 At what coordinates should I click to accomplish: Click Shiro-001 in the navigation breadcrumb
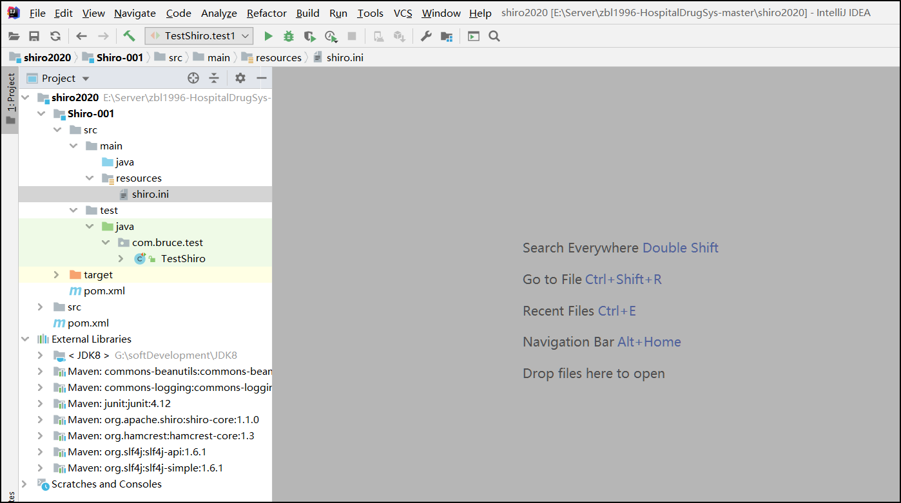pos(112,57)
